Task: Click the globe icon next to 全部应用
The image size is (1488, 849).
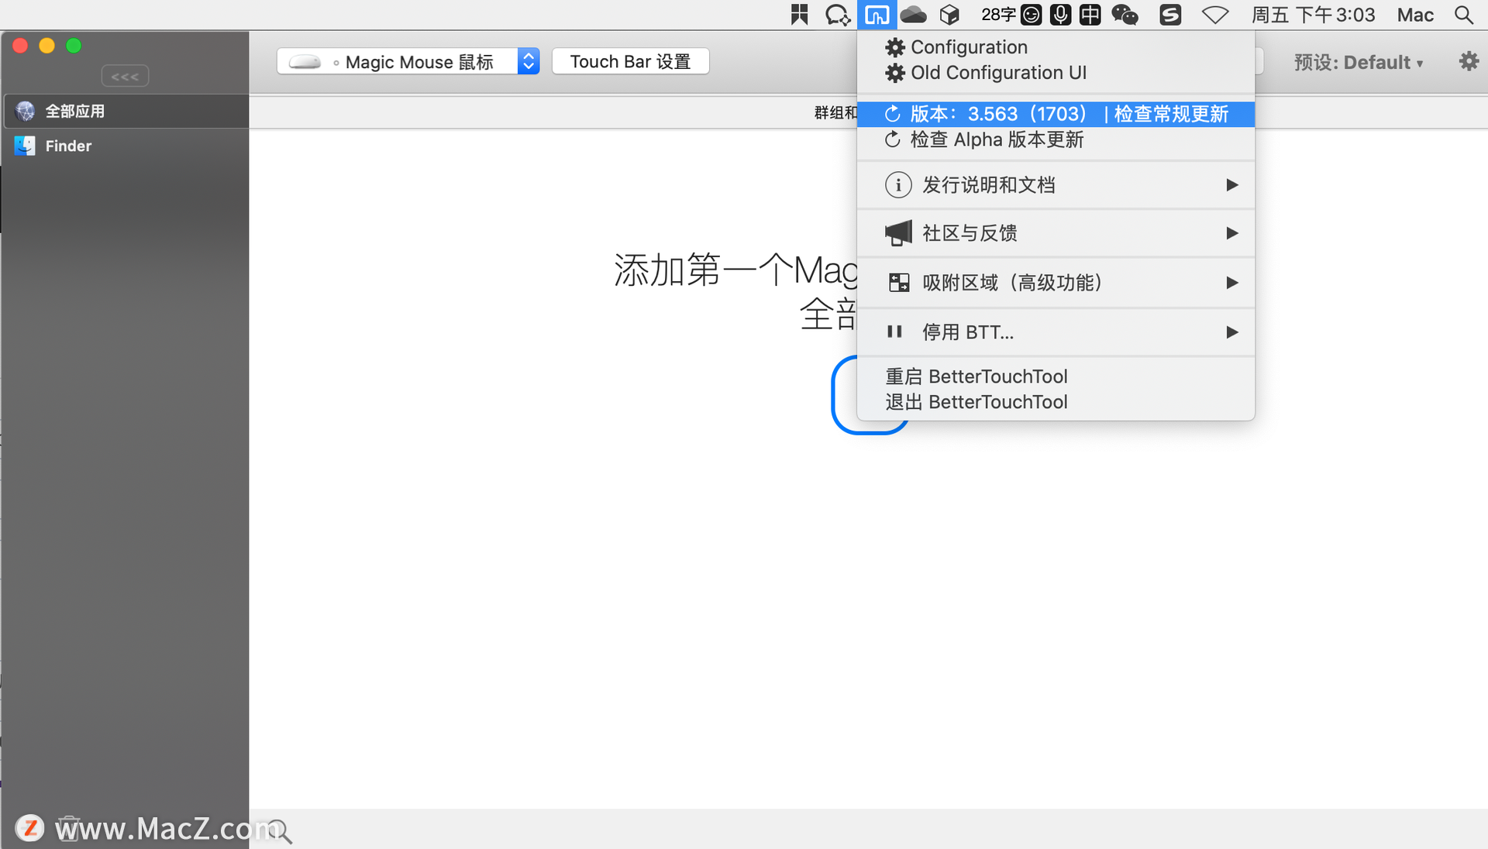Action: pyautogui.click(x=25, y=111)
